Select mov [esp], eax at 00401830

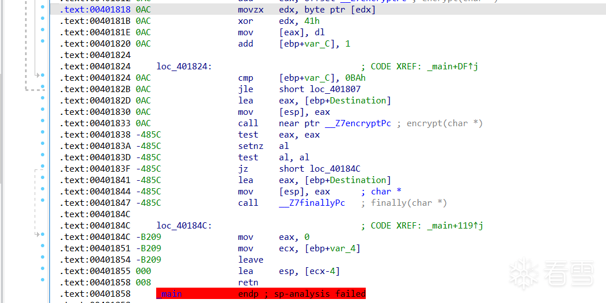[x=284, y=112]
